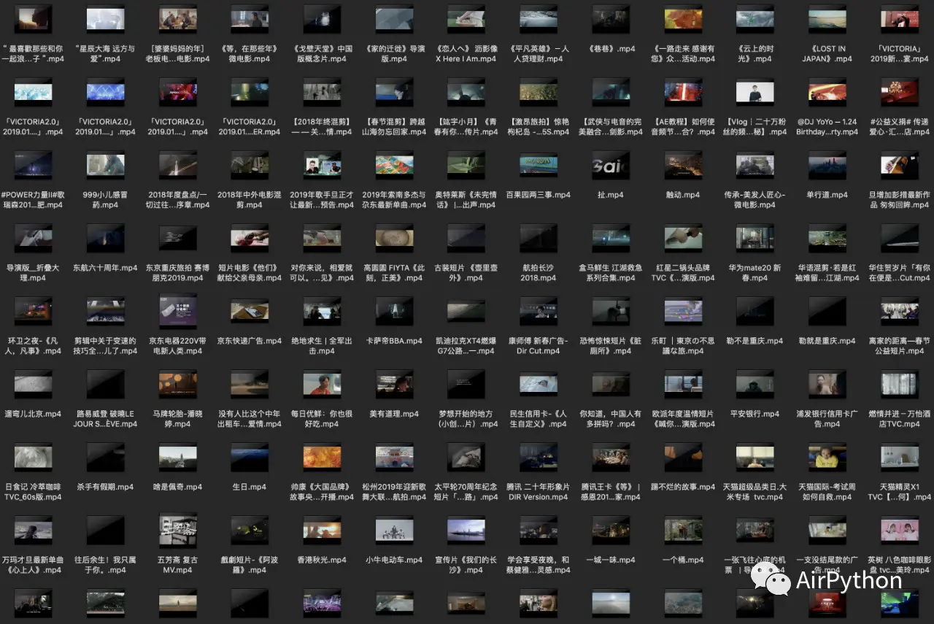Viewport: 934px width, 624px height.
Task: Click name 京东电器220V带电新人类.mp4
Action: pos(177,346)
